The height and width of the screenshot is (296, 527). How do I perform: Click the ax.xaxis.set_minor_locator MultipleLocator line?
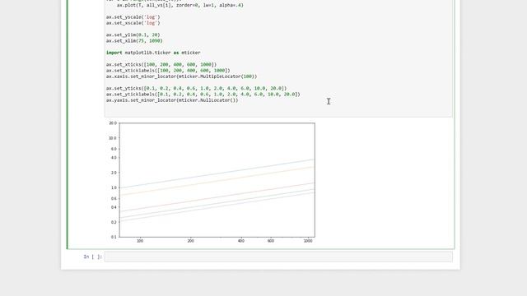[x=181, y=76]
